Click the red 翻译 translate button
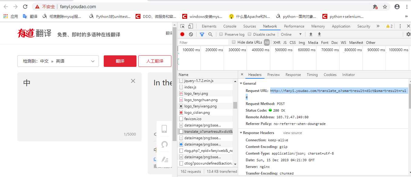Image resolution: width=411 pixels, height=177 pixels. (x=120, y=61)
